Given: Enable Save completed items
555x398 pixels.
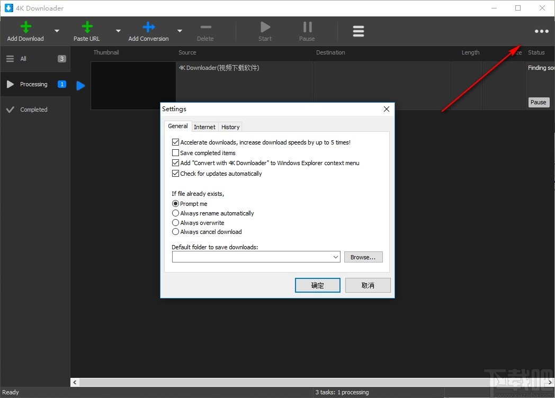Looking at the screenshot, I should point(176,152).
